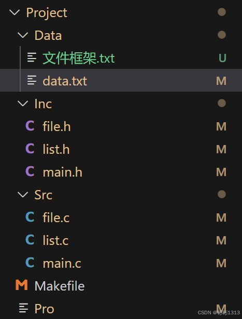Viewport: 242px width, 319px height.
Task: Collapse the Src folder chevron
Action: (x=23, y=195)
